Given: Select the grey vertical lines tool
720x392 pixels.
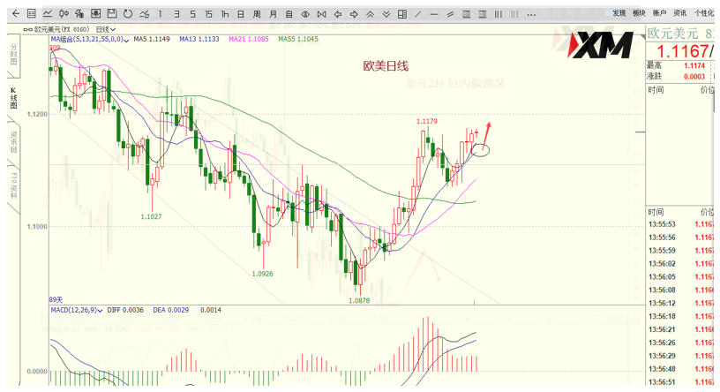Looking at the screenshot, I should 514,14.
